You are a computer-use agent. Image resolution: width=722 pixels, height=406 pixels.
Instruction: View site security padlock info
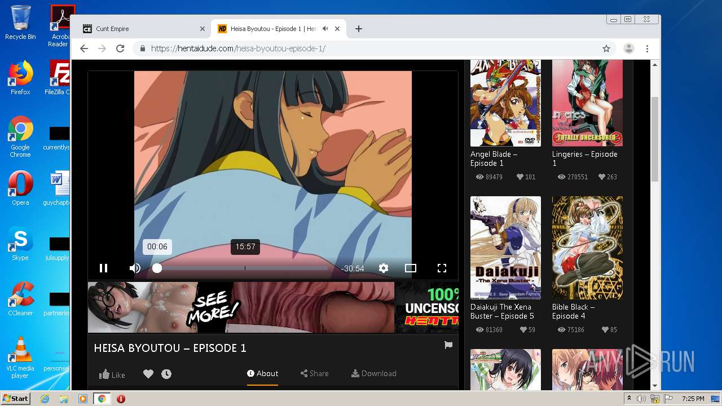point(142,48)
